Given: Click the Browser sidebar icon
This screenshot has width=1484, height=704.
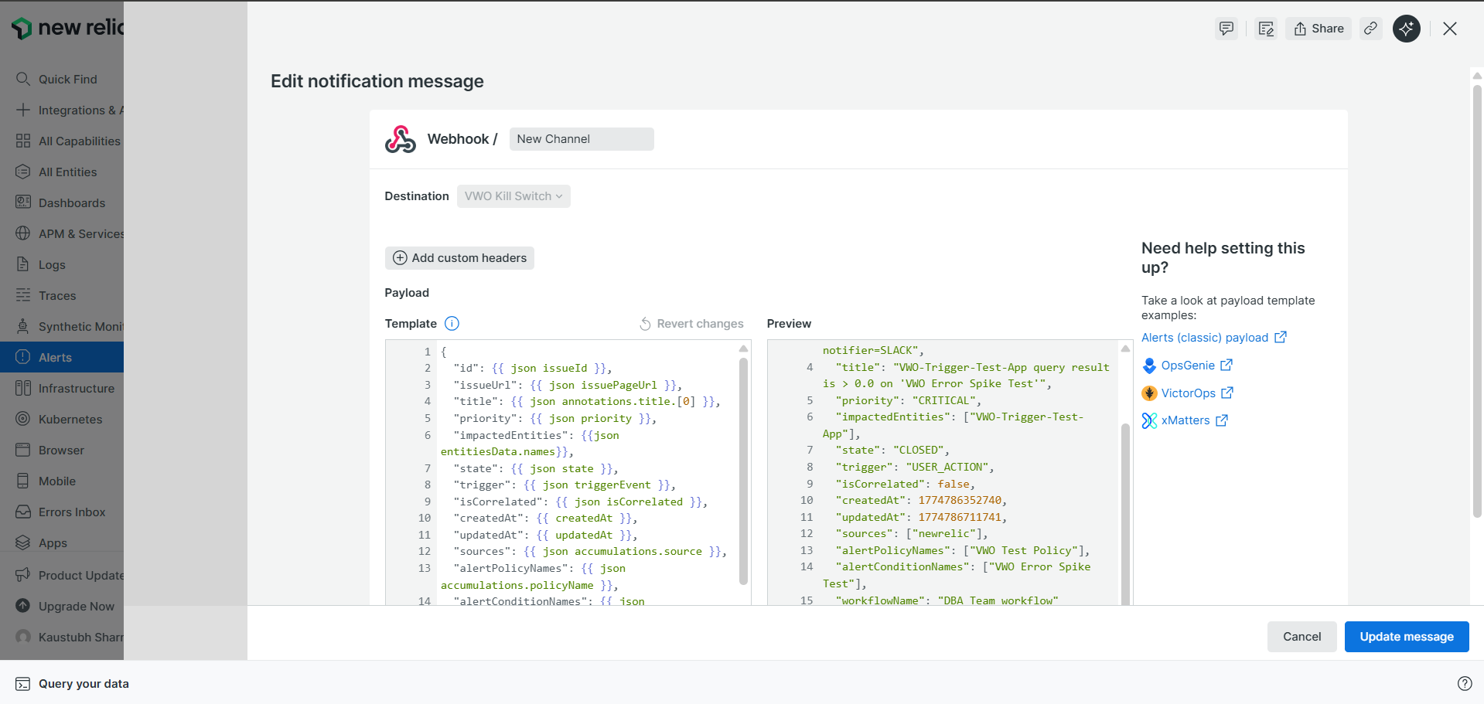Looking at the screenshot, I should click(23, 450).
